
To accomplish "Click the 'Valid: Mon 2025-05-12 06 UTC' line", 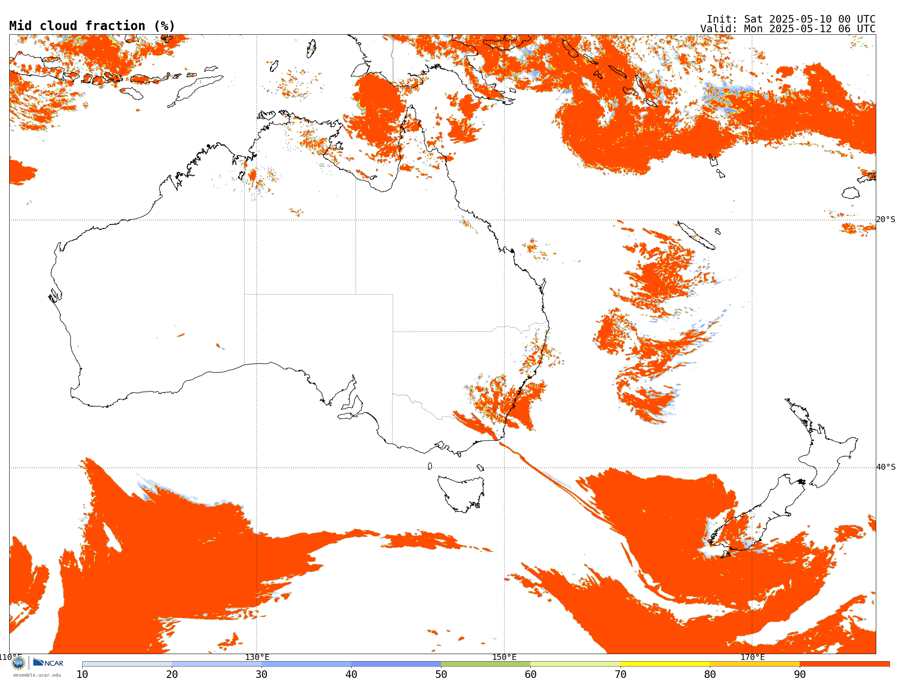I will (x=788, y=29).
